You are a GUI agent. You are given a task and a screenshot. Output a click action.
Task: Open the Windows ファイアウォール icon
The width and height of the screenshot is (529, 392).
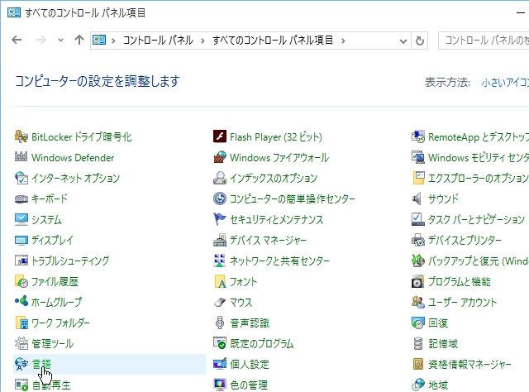pos(220,157)
